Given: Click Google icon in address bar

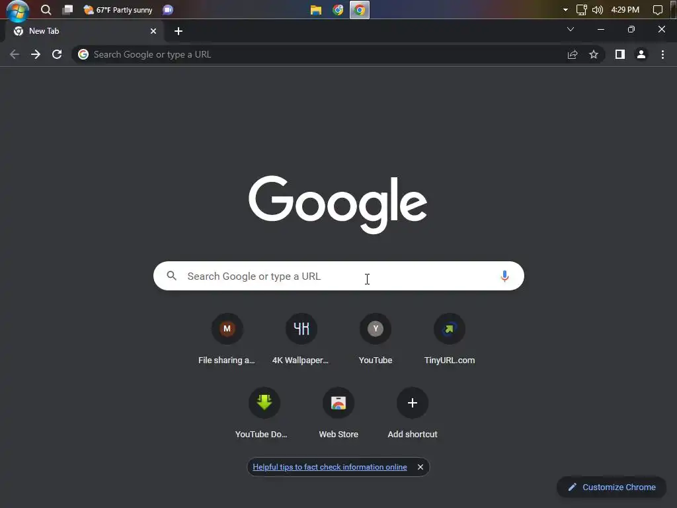Looking at the screenshot, I should (83, 54).
